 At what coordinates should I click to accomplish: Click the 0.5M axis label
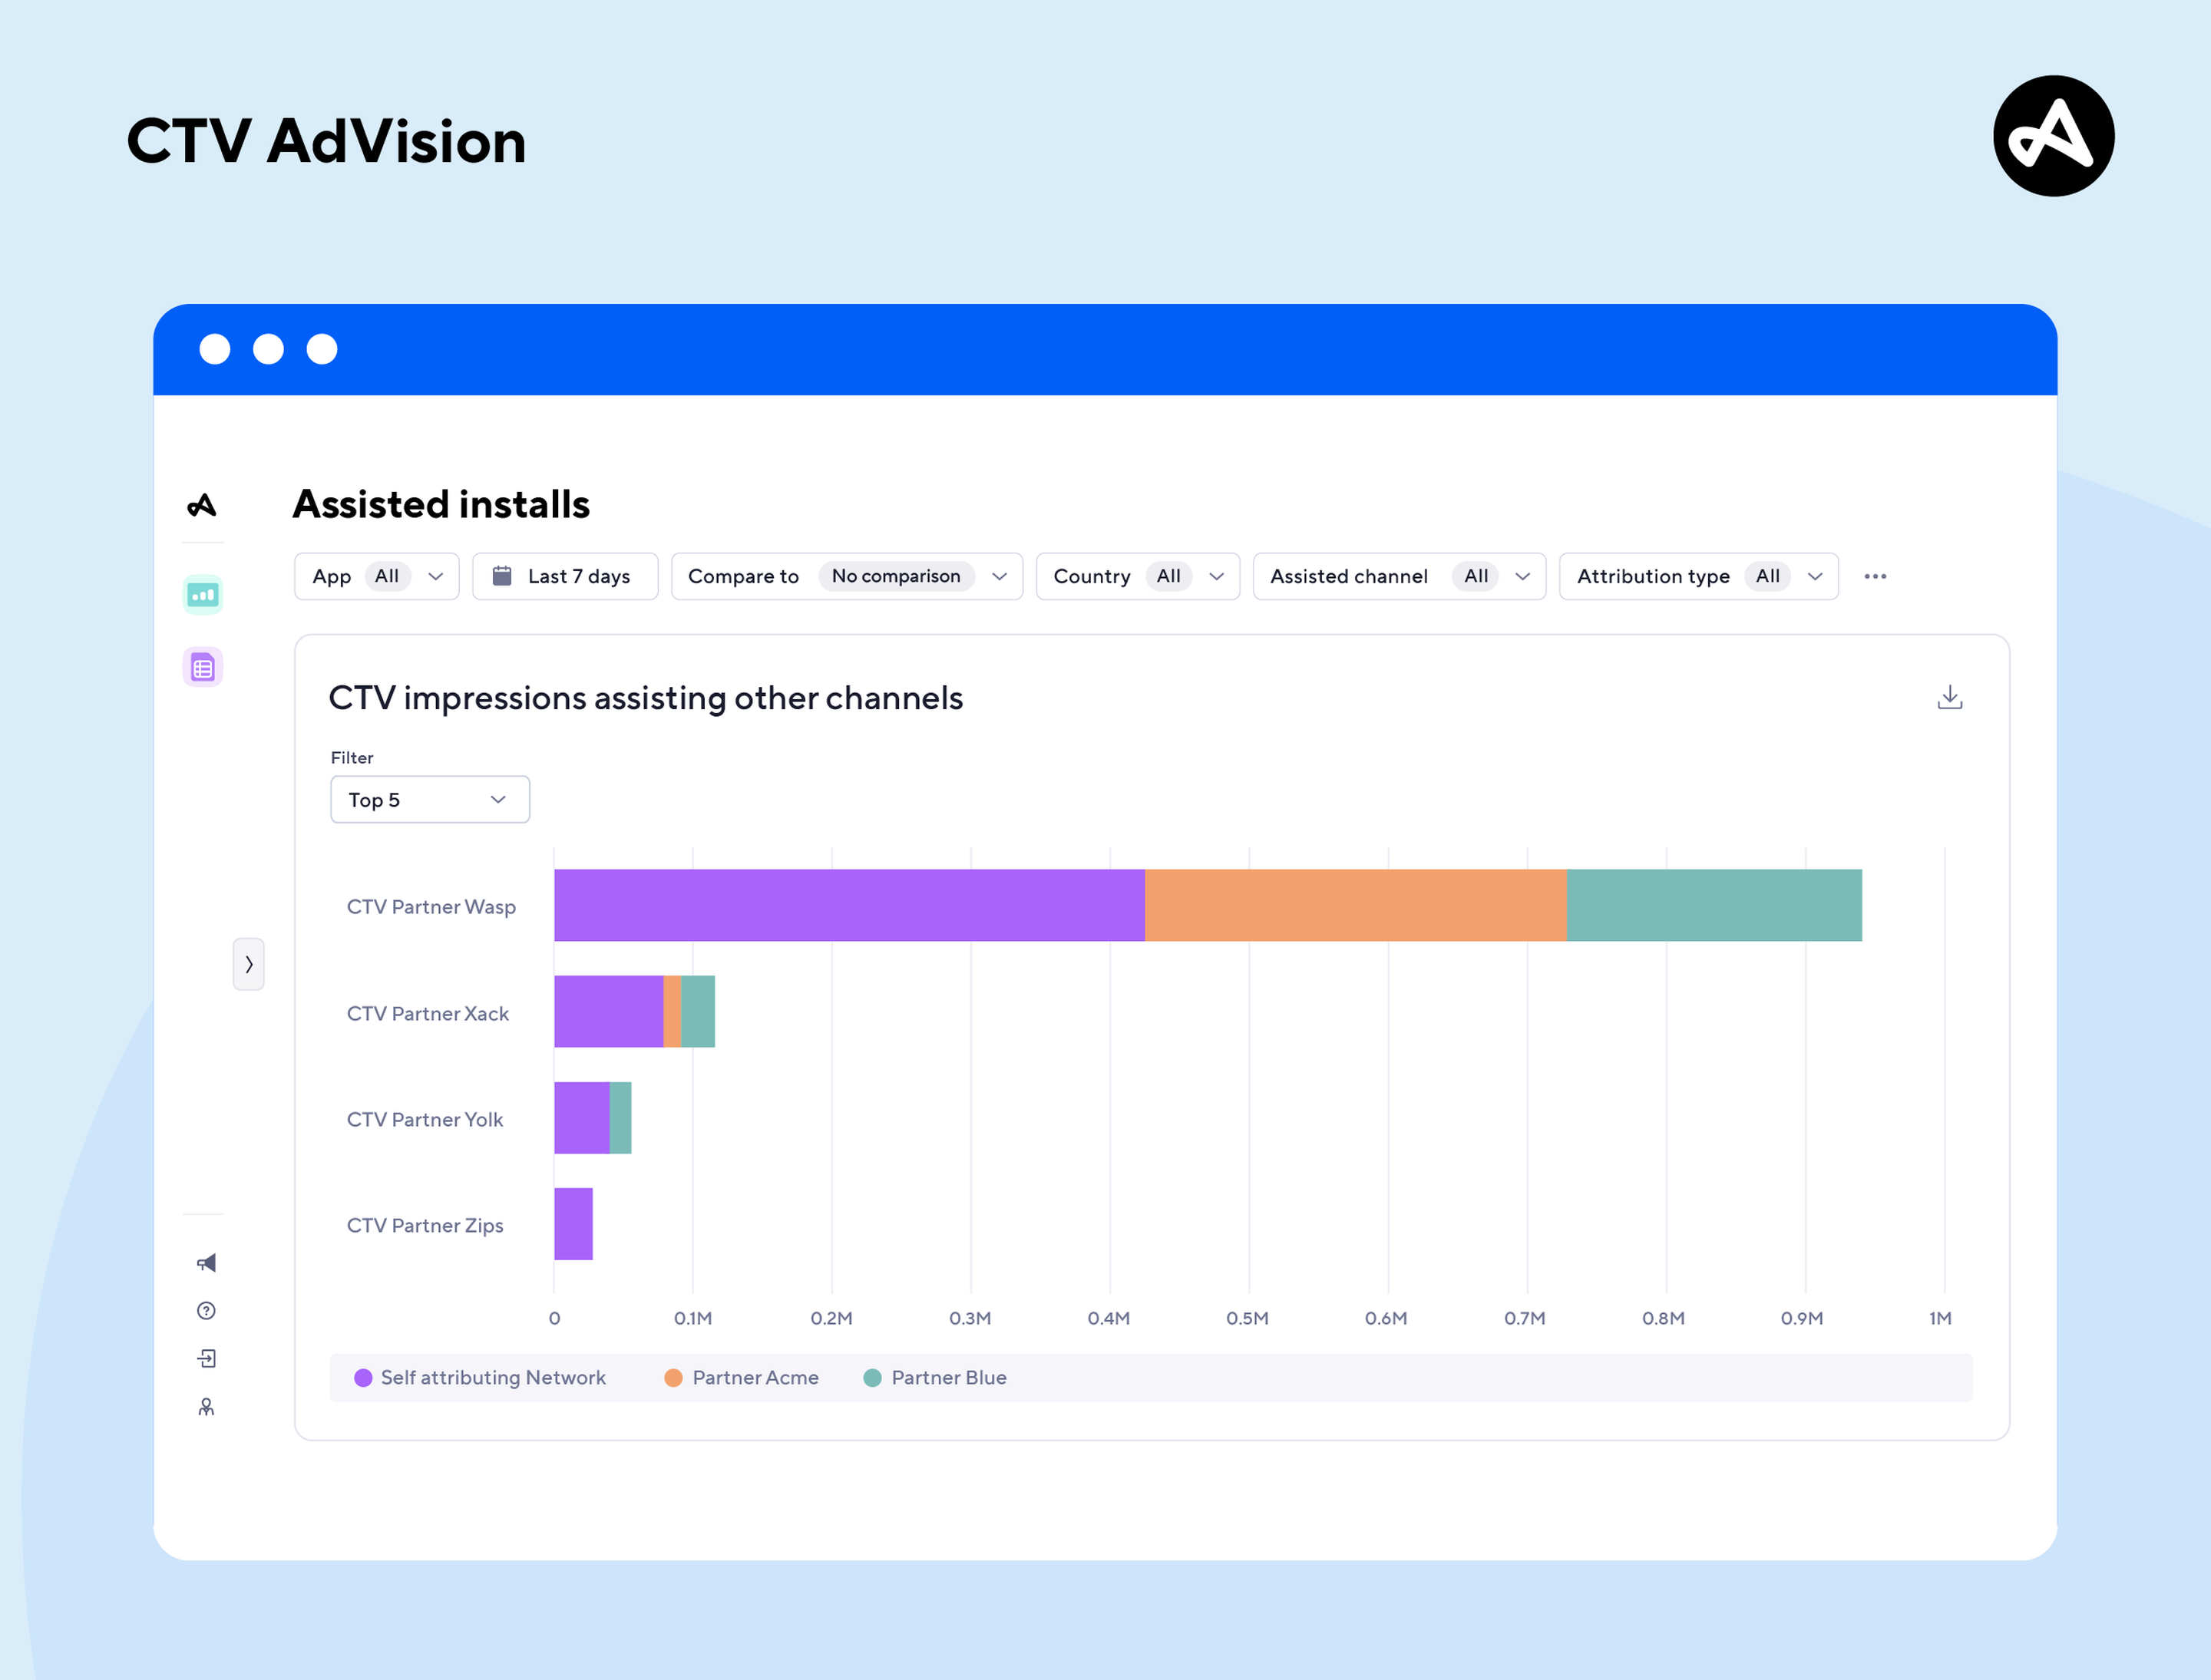pos(1248,1318)
